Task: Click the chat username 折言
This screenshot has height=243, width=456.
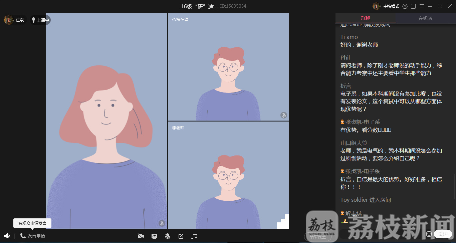Action: pos(346,86)
